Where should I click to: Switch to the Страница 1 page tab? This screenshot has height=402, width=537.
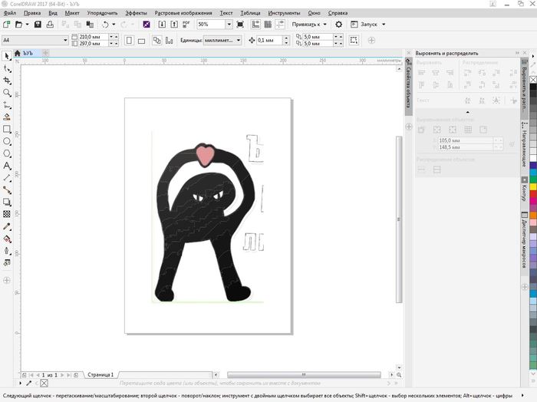100,374
